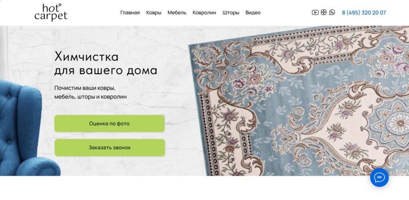Viewport: 409px width, 200px height.
Task: Click the hot carpet logo
Action: click(x=51, y=12)
